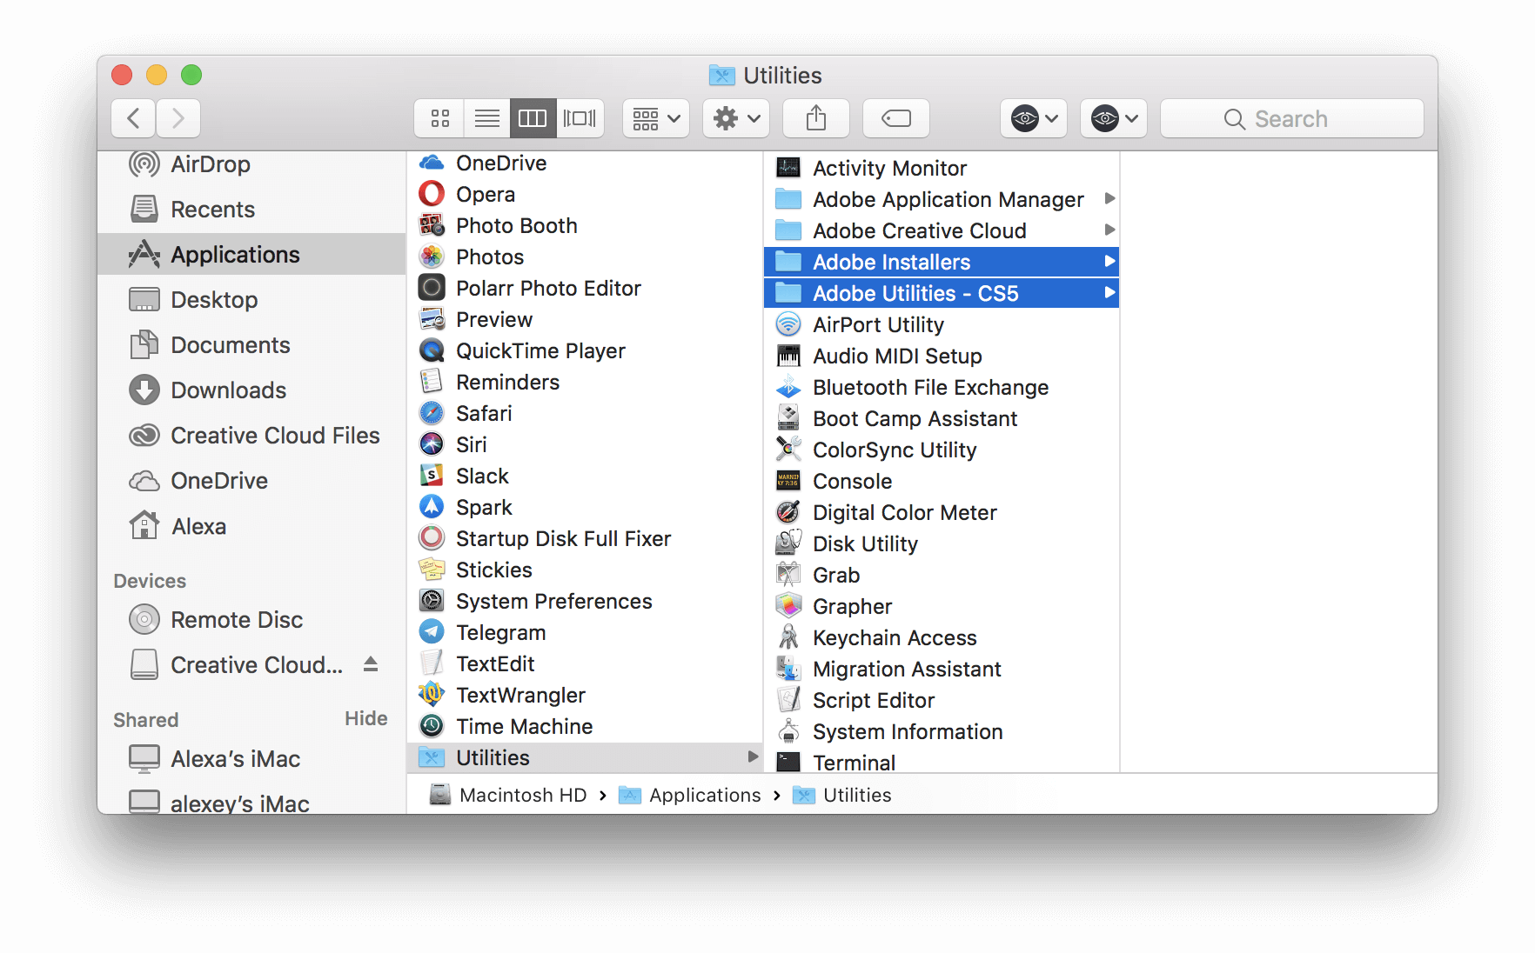Screen dimensions: 1535x953
Task: Click the Edit Tags toolbar button
Action: [895, 118]
